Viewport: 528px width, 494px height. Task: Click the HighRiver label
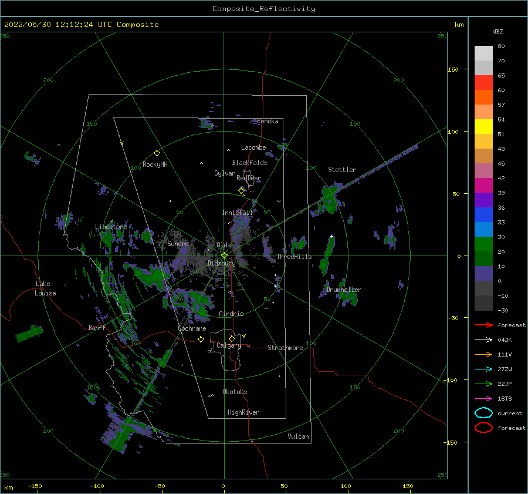[x=243, y=412]
